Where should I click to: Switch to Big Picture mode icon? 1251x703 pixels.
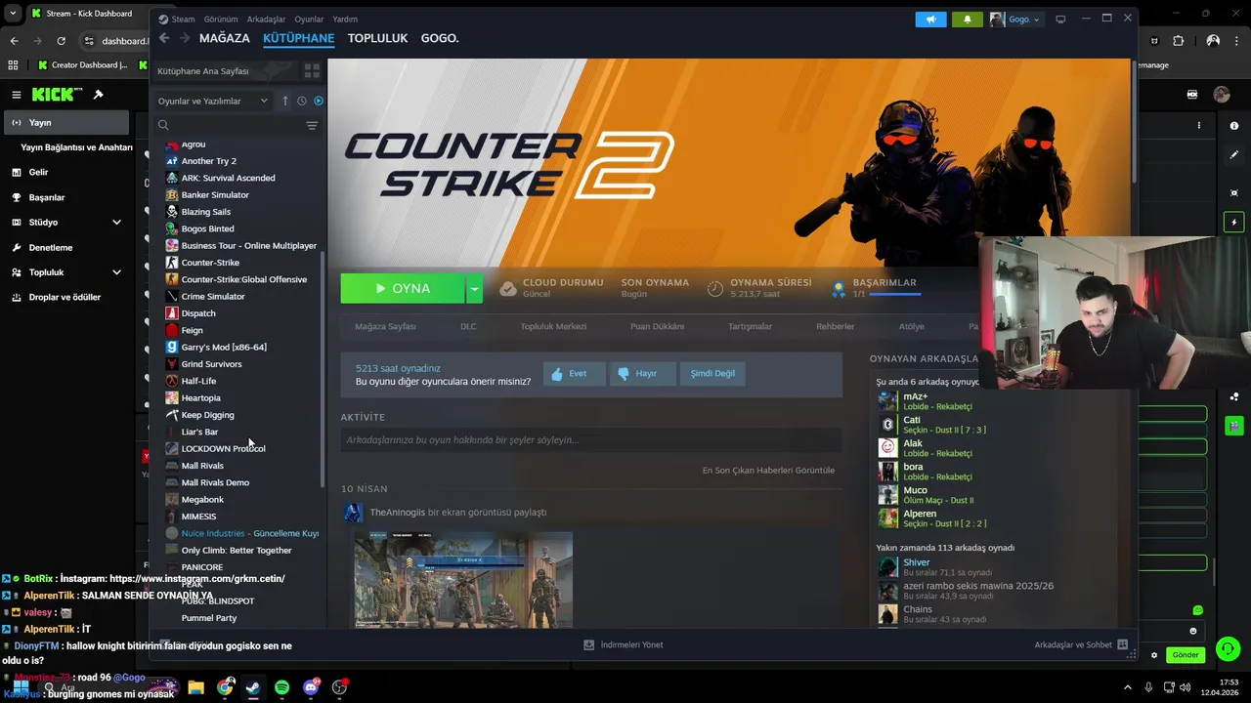click(1060, 19)
